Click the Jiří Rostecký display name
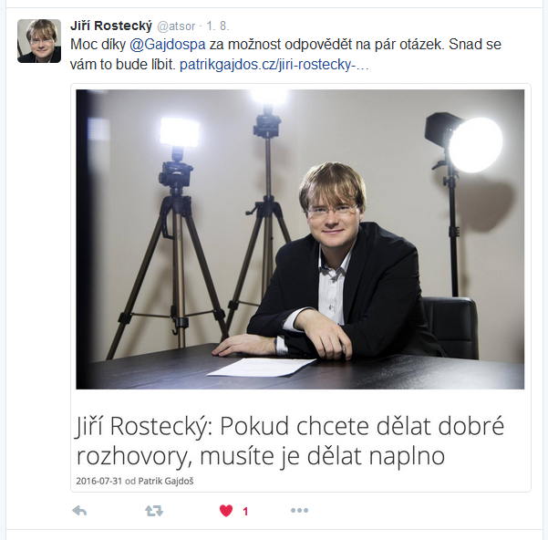548x540 pixels. 111,26
